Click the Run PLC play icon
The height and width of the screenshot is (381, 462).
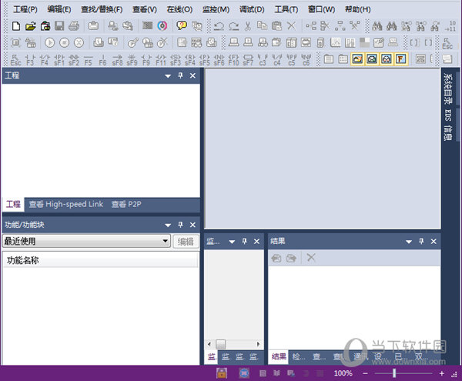click(50, 42)
